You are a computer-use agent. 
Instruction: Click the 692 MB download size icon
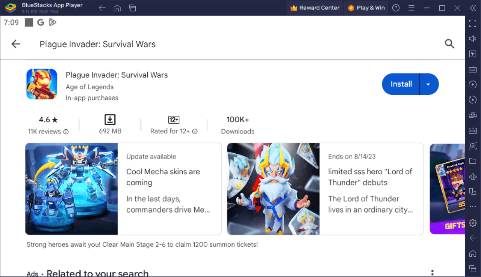click(110, 120)
